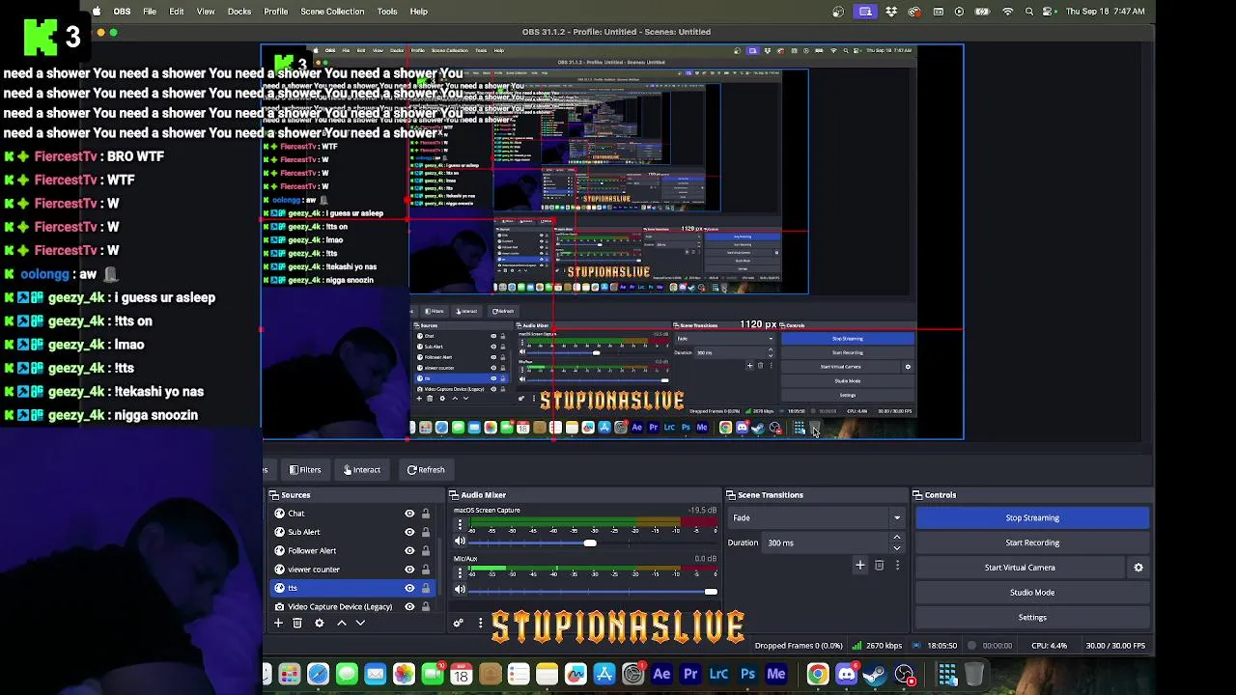Open OBS Settings from the Controls panel
The height and width of the screenshot is (695, 1236).
tap(1032, 618)
